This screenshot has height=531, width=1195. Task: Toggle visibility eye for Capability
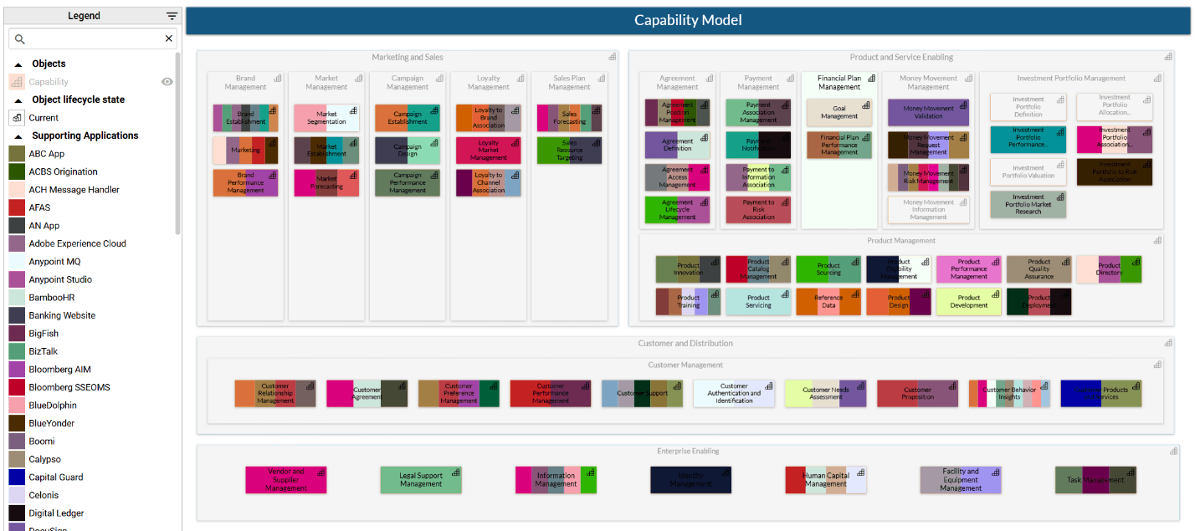click(167, 82)
